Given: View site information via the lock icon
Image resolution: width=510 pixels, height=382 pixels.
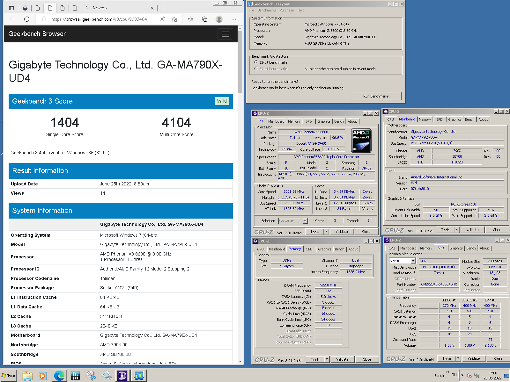Looking at the screenshot, I should pos(44,19).
